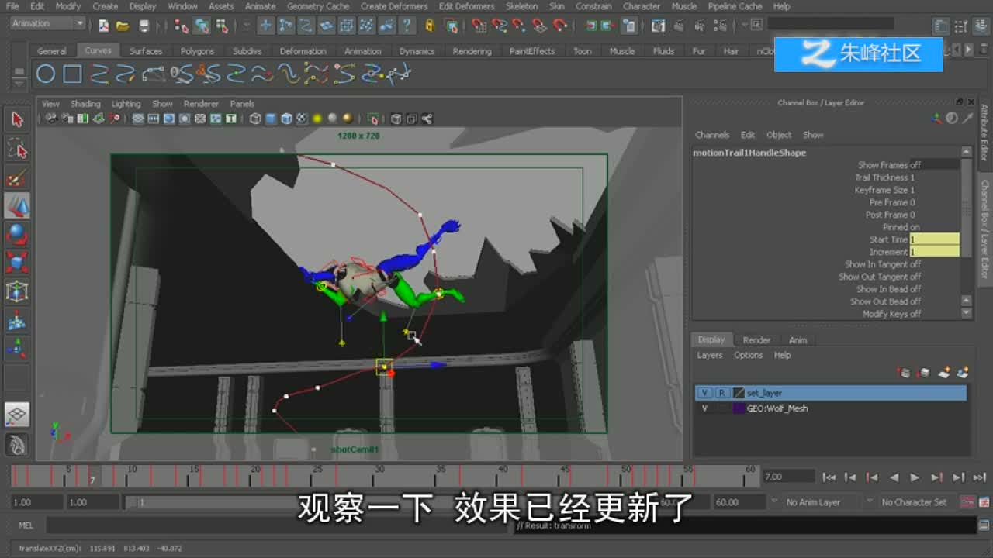Activate the Move tool in toolbox
This screenshot has height=558, width=993.
(17, 205)
